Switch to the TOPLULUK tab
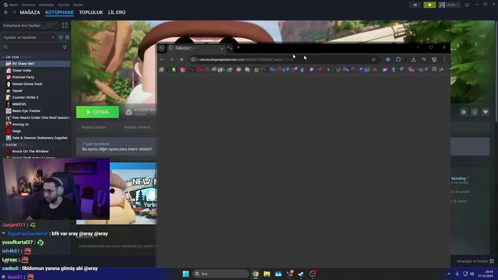The image size is (498, 280). pyautogui.click(x=91, y=12)
